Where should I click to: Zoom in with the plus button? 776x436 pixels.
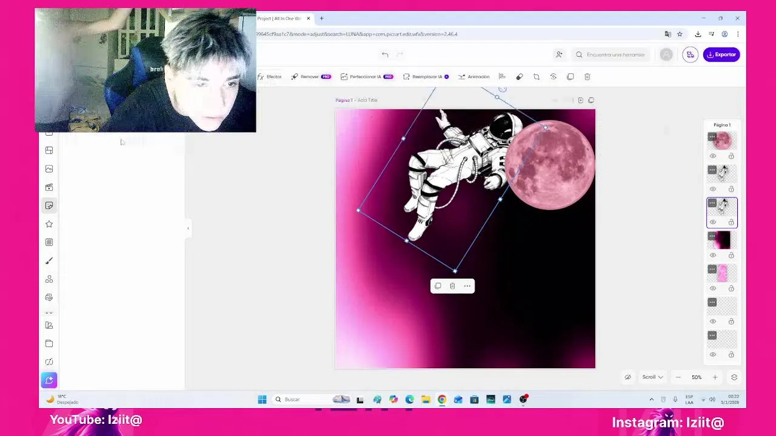coord(715,377)
